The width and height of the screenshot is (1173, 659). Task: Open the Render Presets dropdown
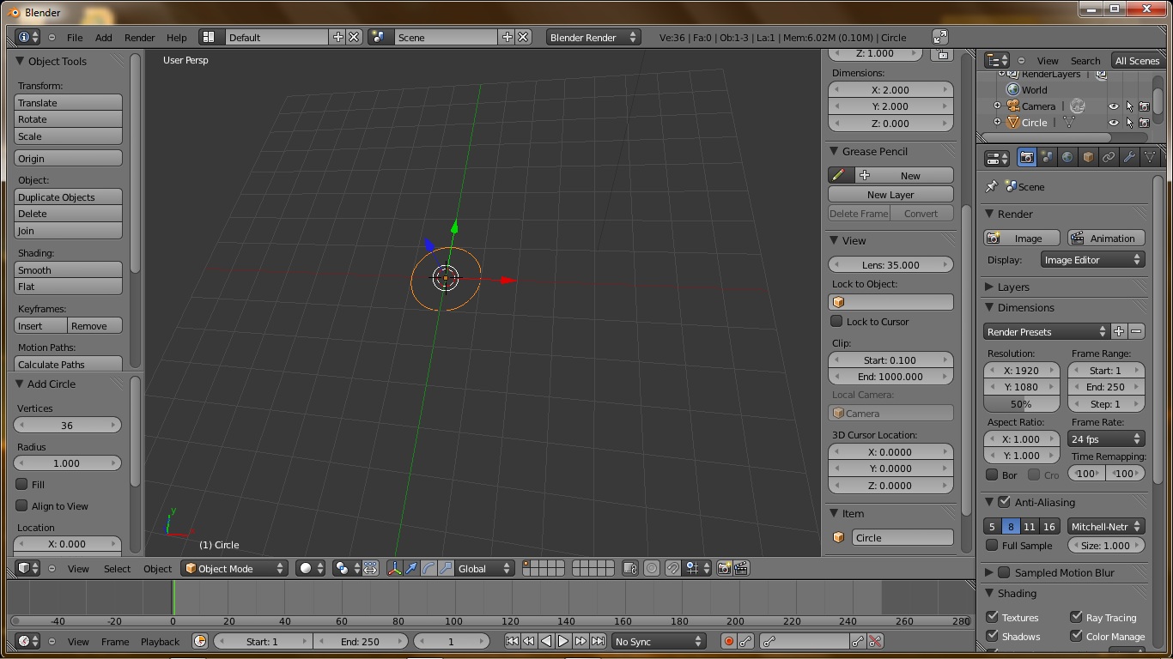1047,331
